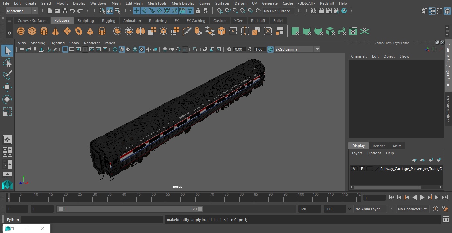Click the time range slider bar
The image size is (452, 233).
point(130,209)
